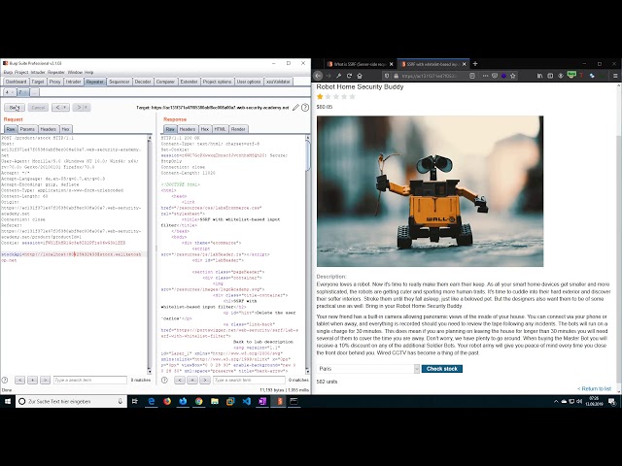Click the Check stock button

442,369
